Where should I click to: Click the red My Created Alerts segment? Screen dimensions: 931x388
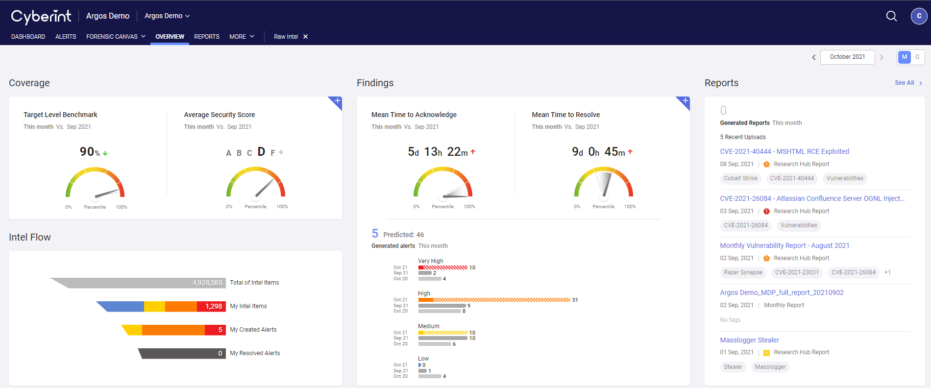point(215,330)
